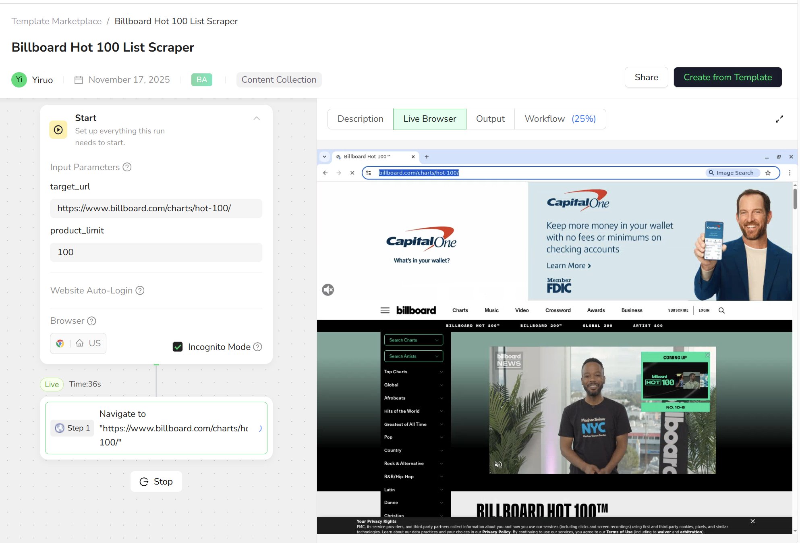Click the stop loading X button
This screenshot has width=800, height=543.
(352, 173)
